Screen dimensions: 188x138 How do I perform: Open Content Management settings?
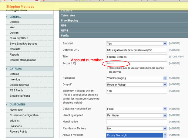pyautogui.click(x=23, y=60)
